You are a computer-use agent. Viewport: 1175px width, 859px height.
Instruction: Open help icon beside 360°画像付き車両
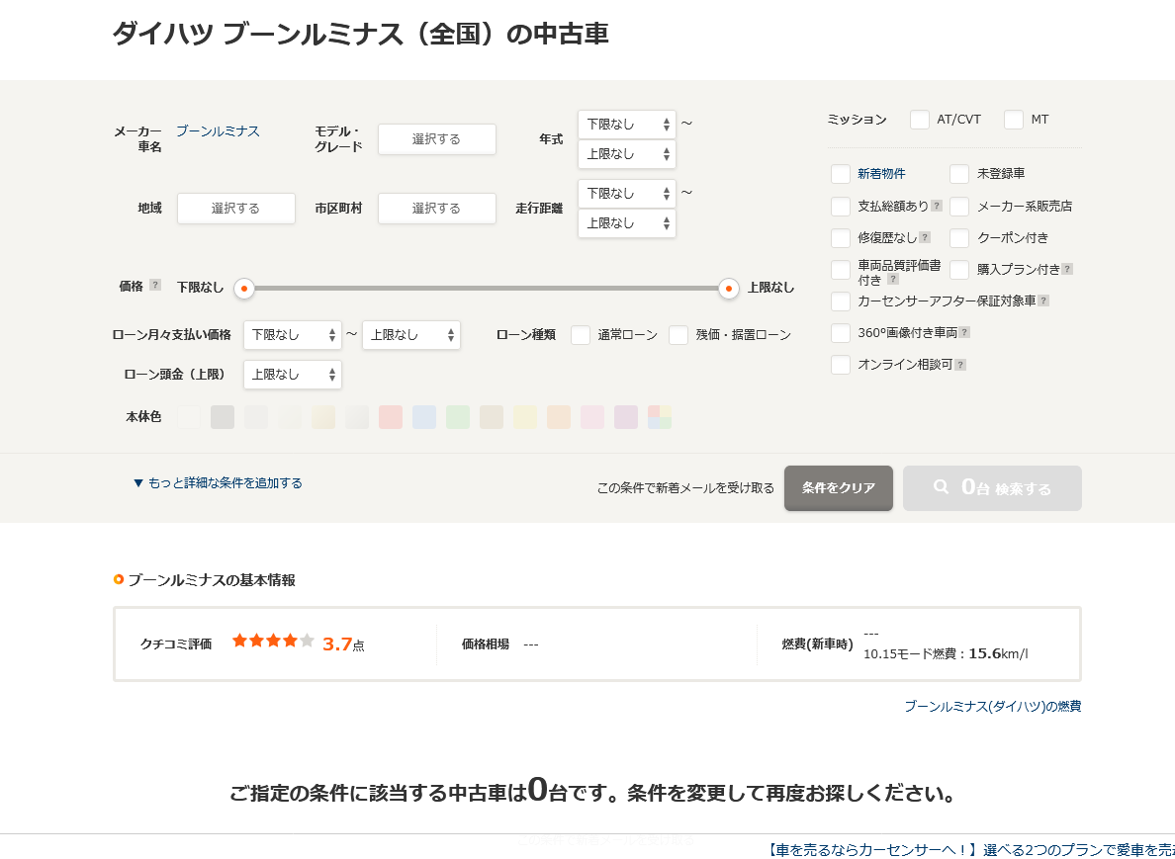click(x=965, y=332)
